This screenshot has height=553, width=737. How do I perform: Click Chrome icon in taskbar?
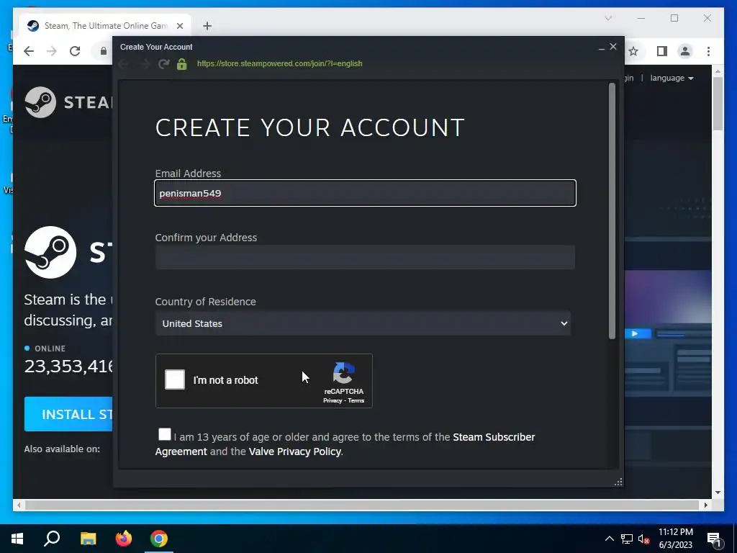(159, 539)
